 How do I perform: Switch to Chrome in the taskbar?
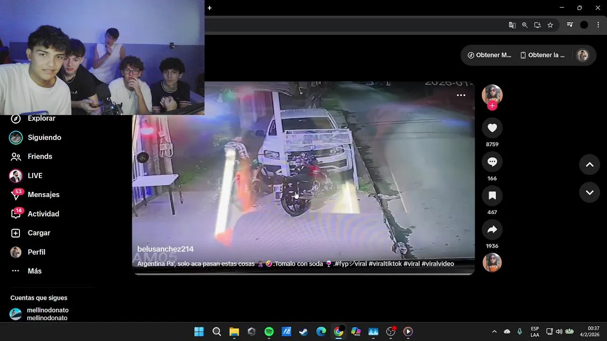point(339,332)
